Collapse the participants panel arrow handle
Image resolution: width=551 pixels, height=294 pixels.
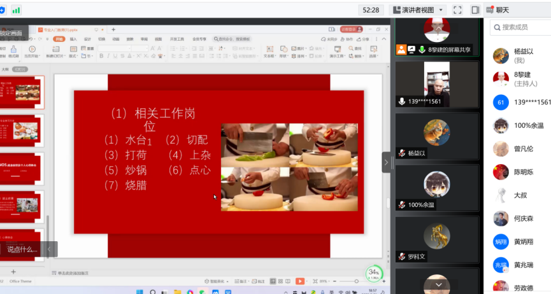tap(386, 162)
